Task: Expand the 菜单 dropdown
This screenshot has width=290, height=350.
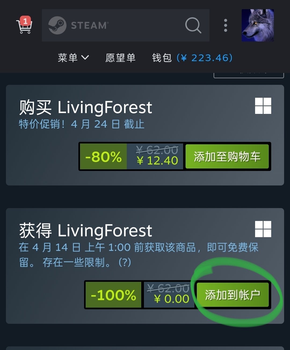Action: pyautogui.click(x=73, y=58)
